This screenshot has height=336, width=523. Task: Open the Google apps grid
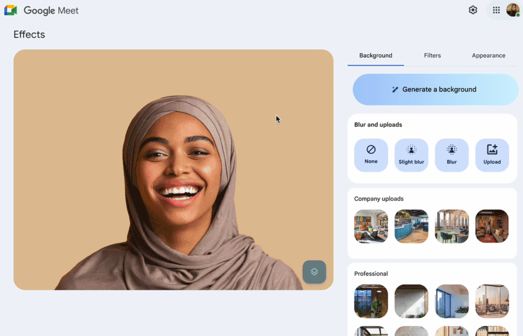point(496,10)
